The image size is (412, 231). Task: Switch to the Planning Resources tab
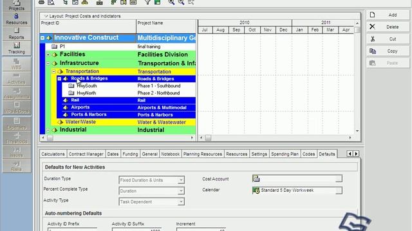tap(203, 154)
